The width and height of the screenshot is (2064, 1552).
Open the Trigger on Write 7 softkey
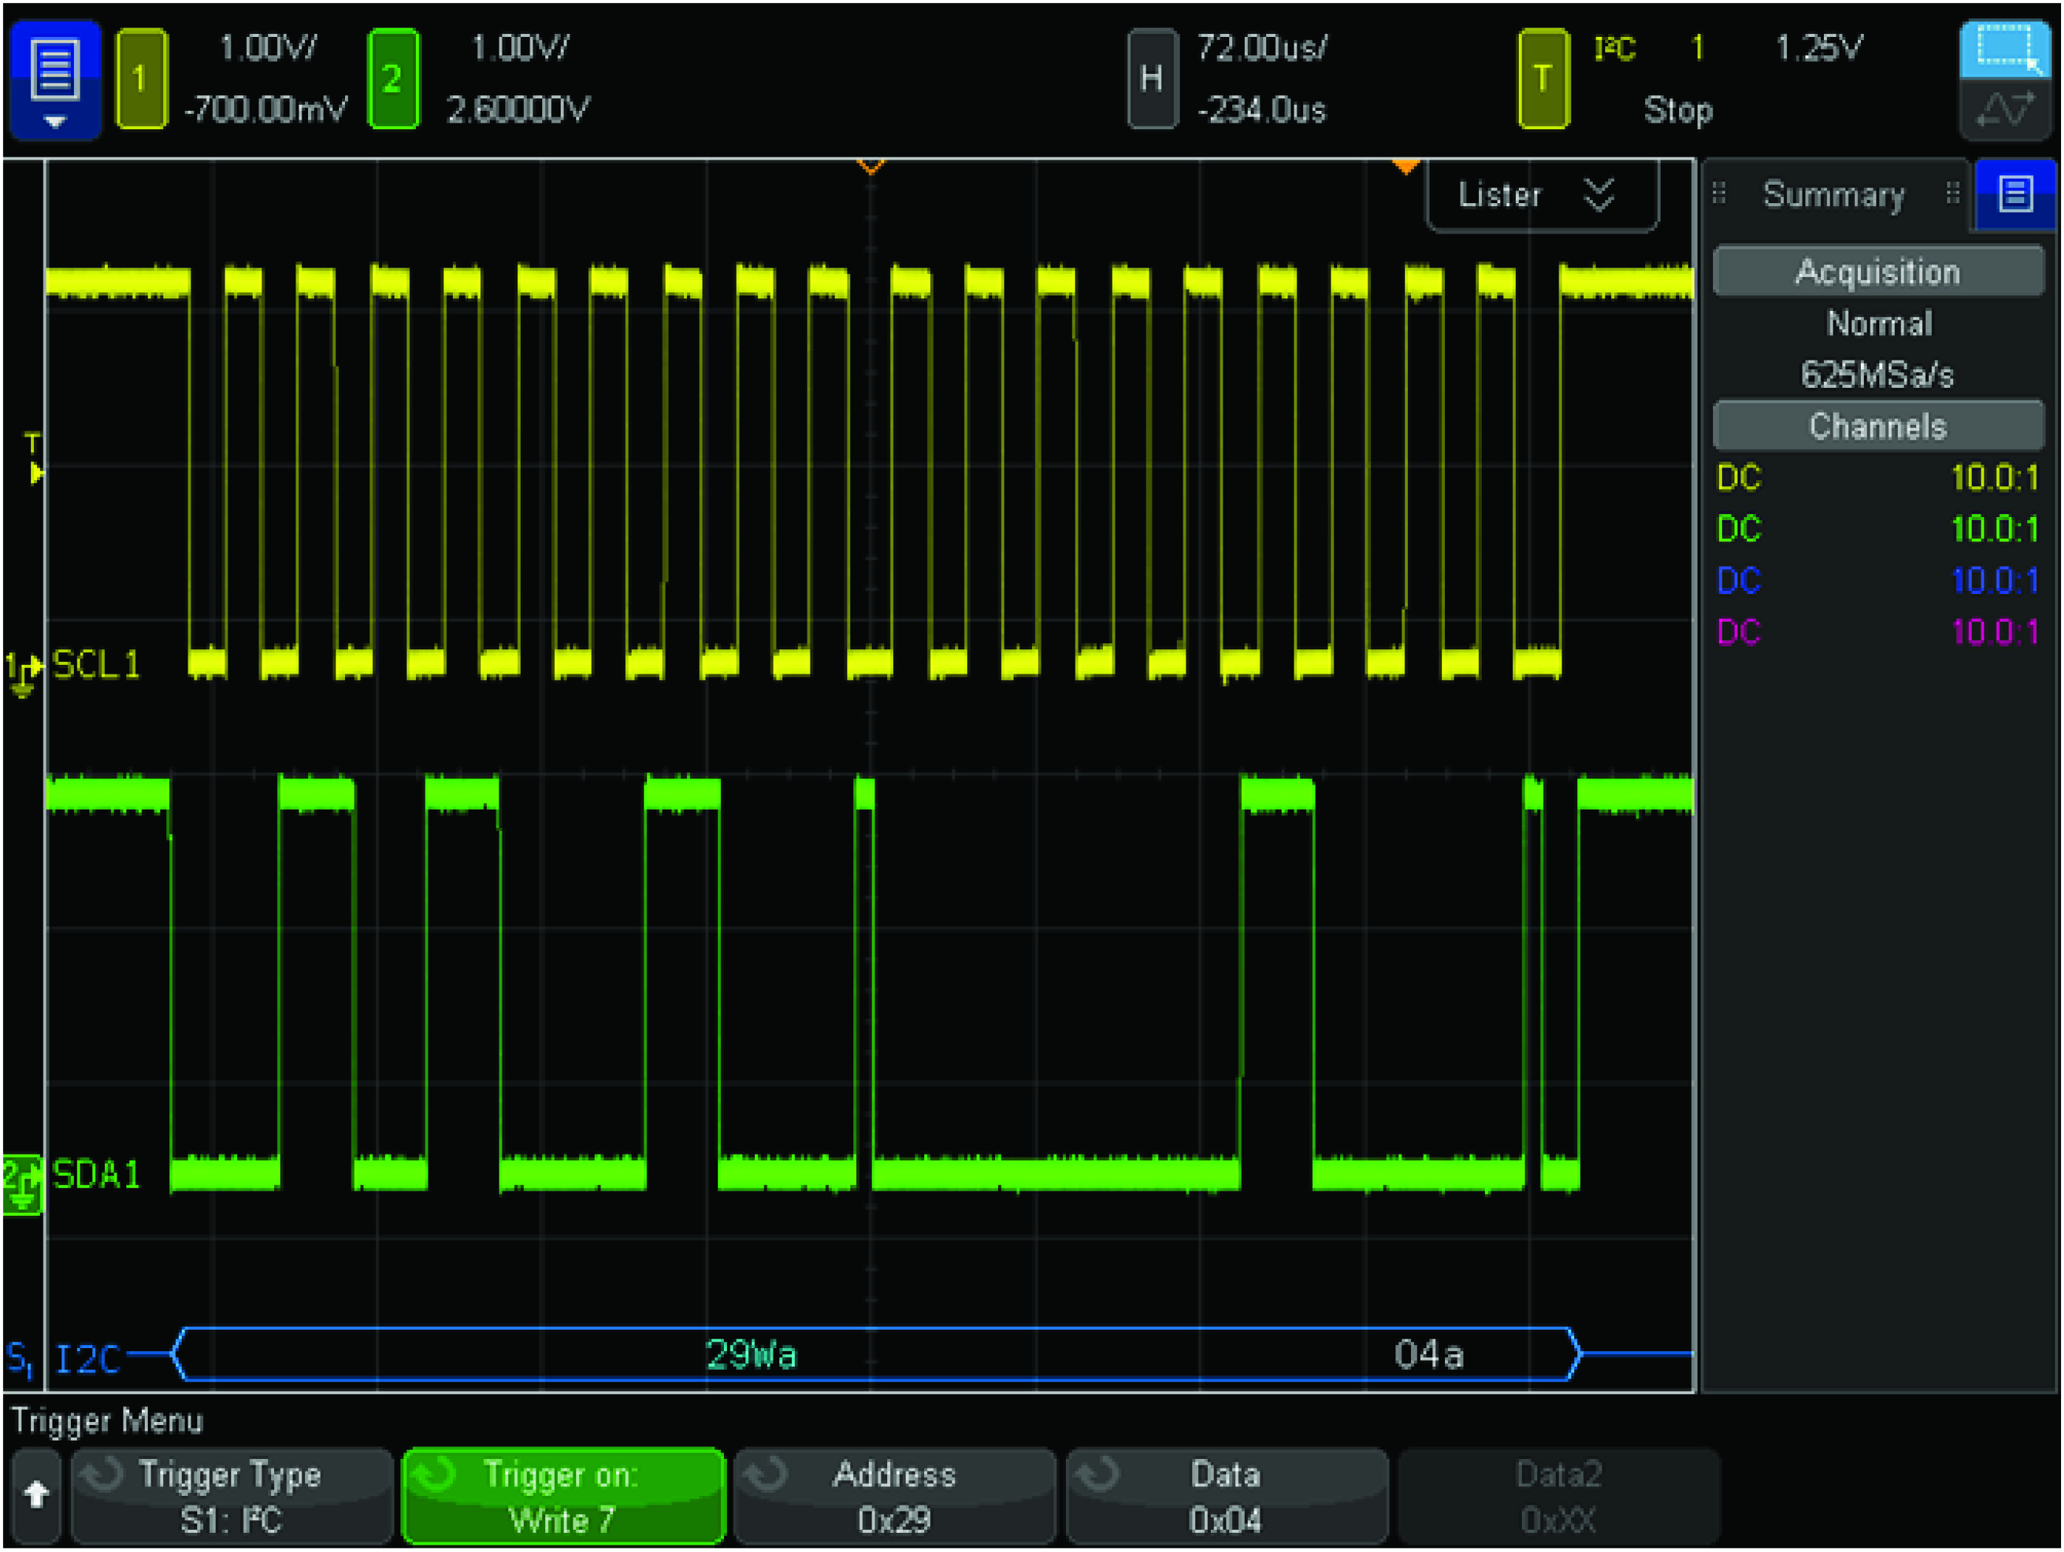563,1496
